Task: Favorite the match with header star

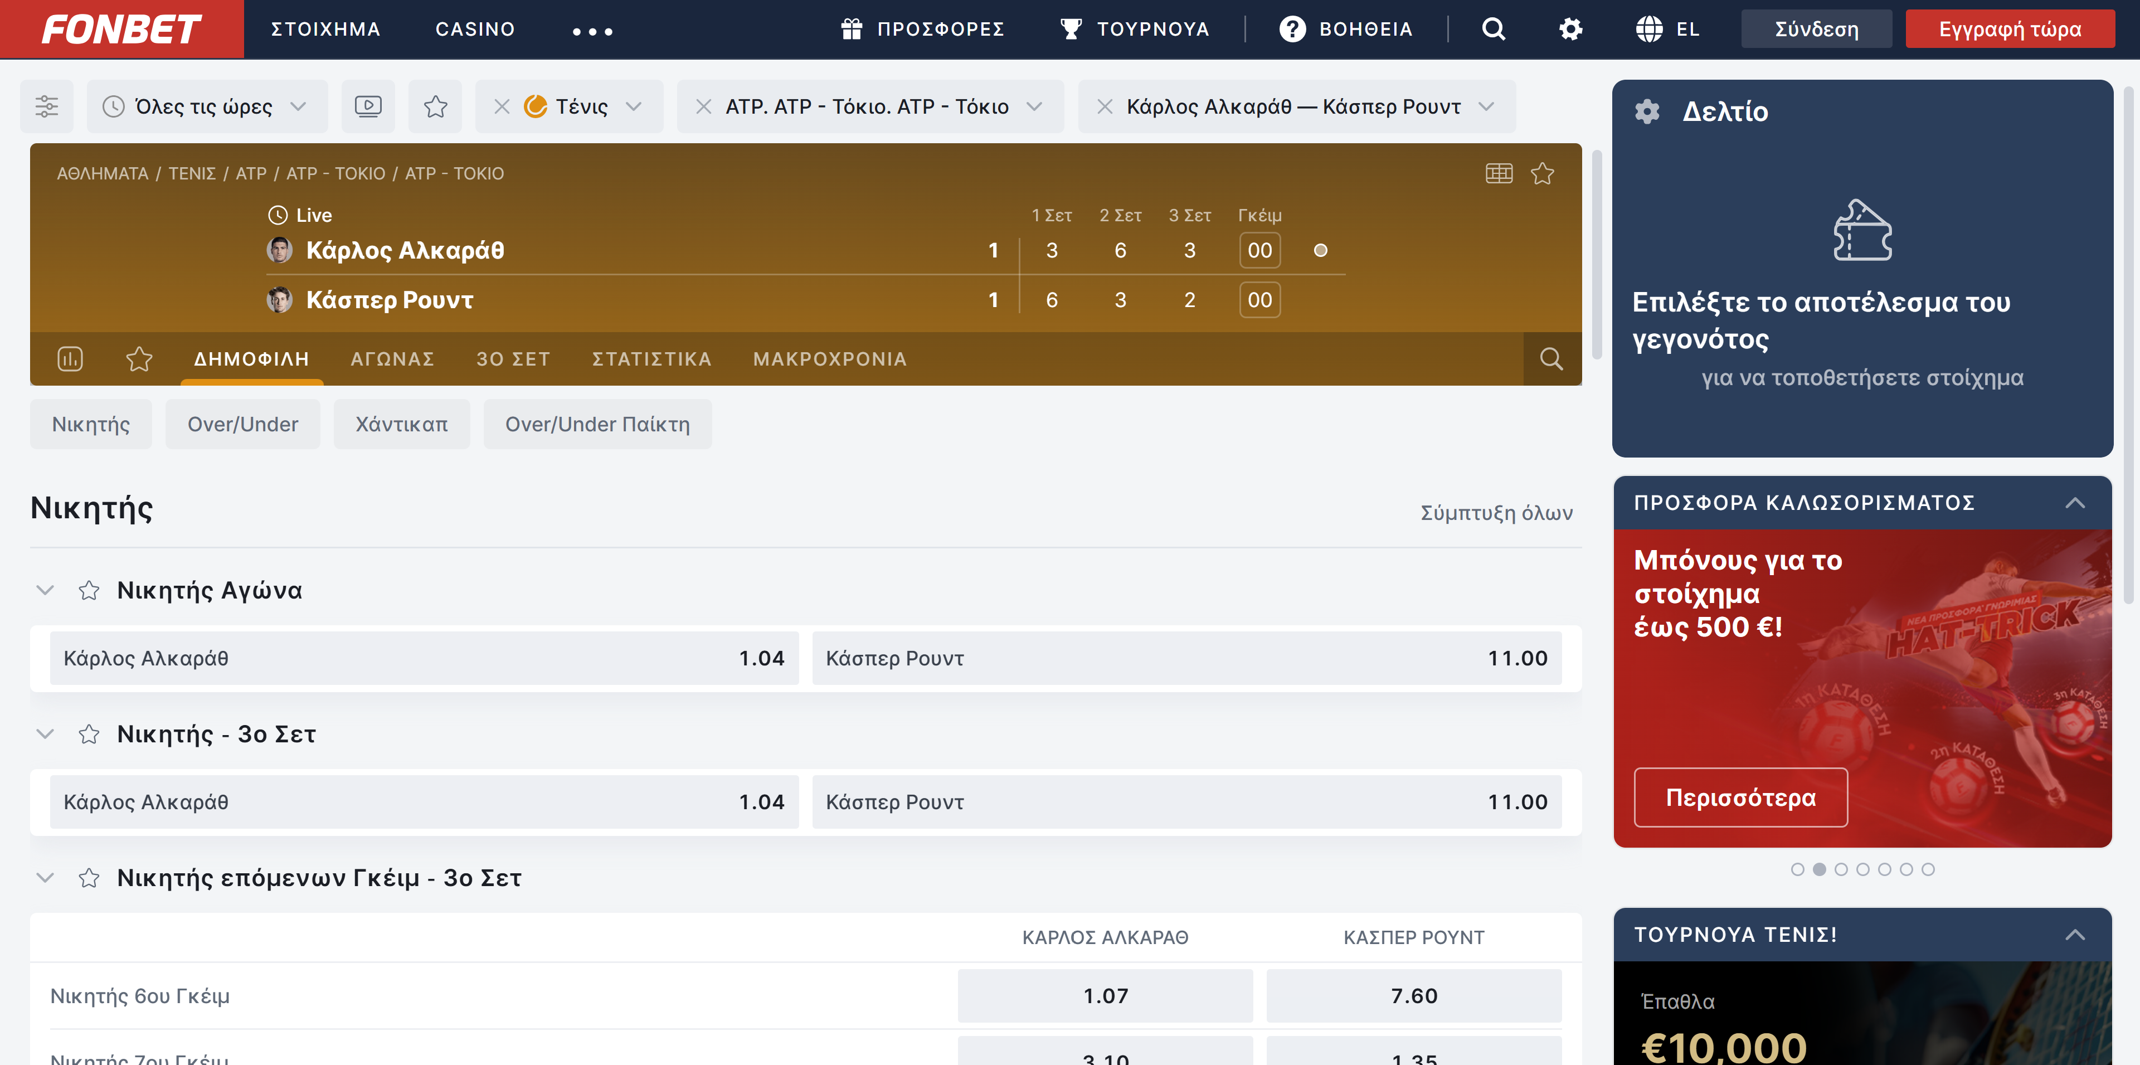Action: tap(1543, 174)
